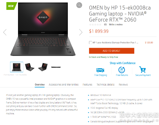Switch to the Features tab
This screenshot has height=125, width=159.
click(87, 85)
